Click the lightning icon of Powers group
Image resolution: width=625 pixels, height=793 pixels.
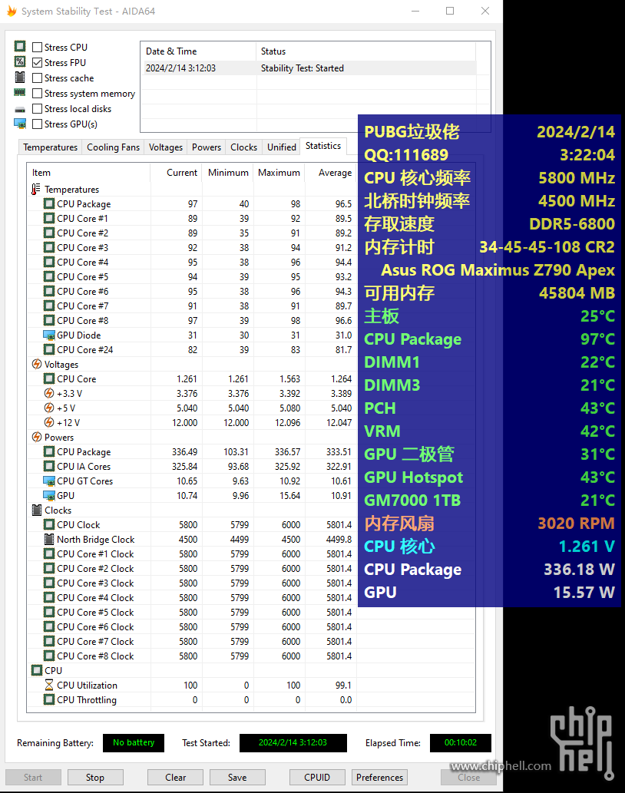click(x=36, y=437)
